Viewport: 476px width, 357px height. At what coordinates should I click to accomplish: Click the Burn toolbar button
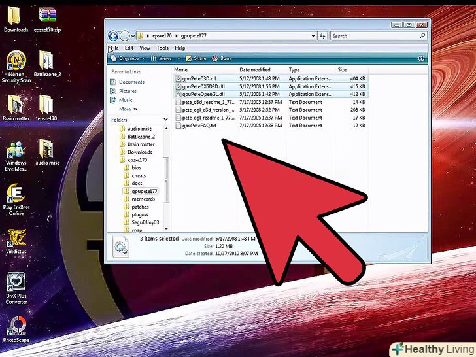click(x=221, y=58)
